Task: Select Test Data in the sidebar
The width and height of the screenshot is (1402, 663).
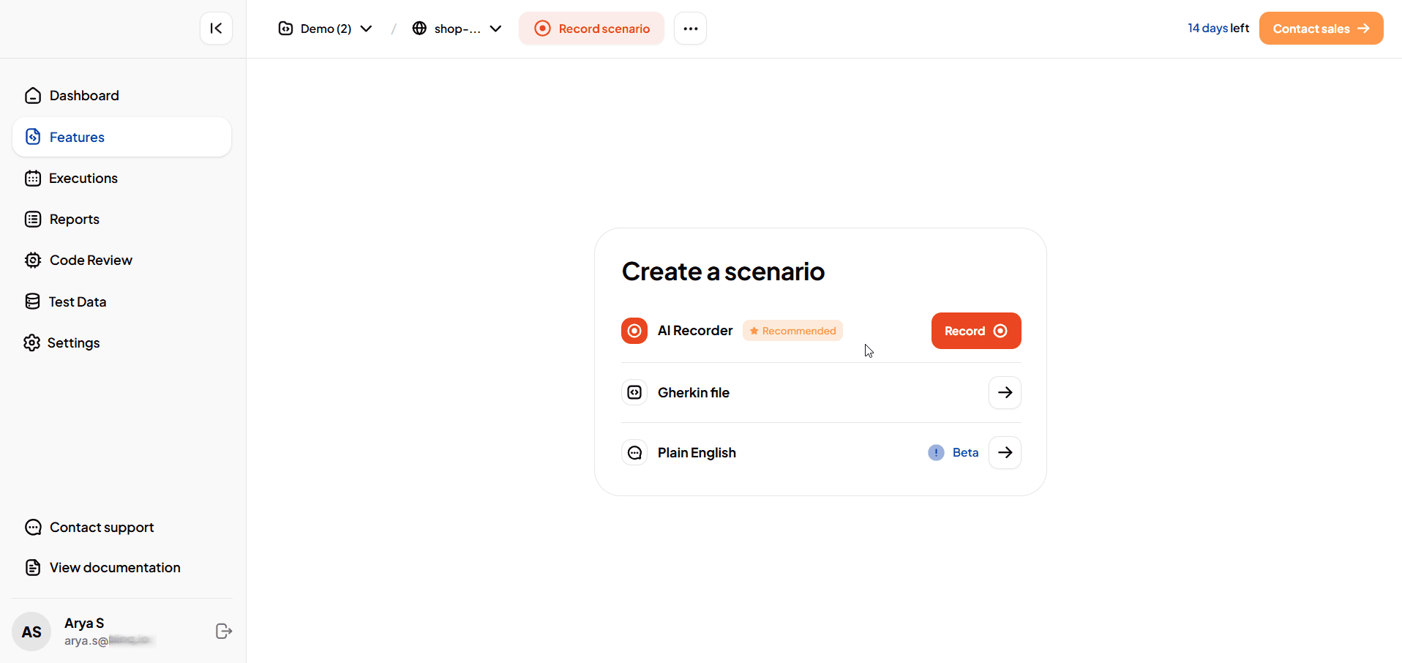Action: [x=77, y=301]
